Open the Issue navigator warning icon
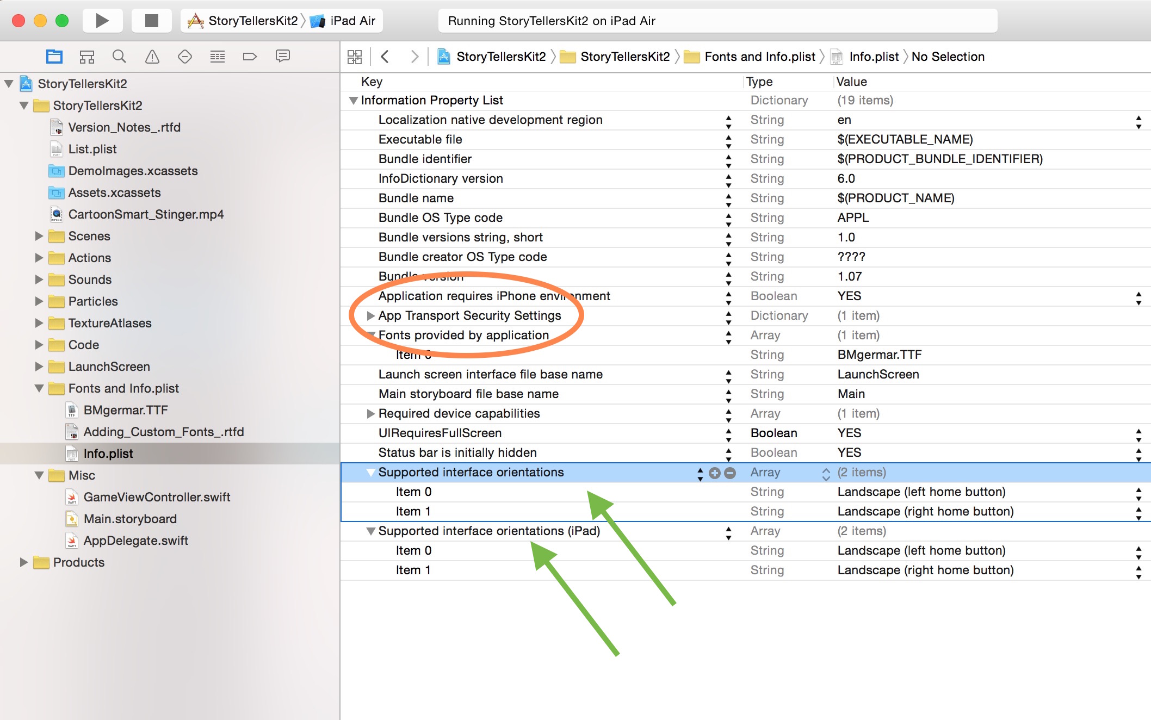 [152, 56]
